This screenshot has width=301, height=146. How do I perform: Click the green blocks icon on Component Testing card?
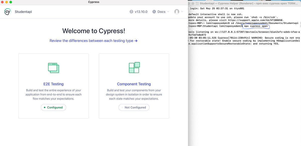pos(134,67)
